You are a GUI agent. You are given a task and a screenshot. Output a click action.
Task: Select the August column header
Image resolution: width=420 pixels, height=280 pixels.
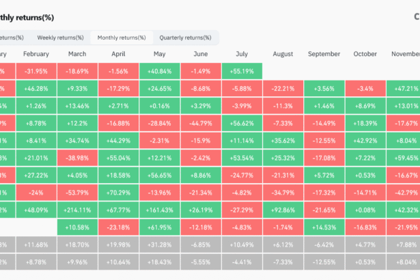point(283,53)
